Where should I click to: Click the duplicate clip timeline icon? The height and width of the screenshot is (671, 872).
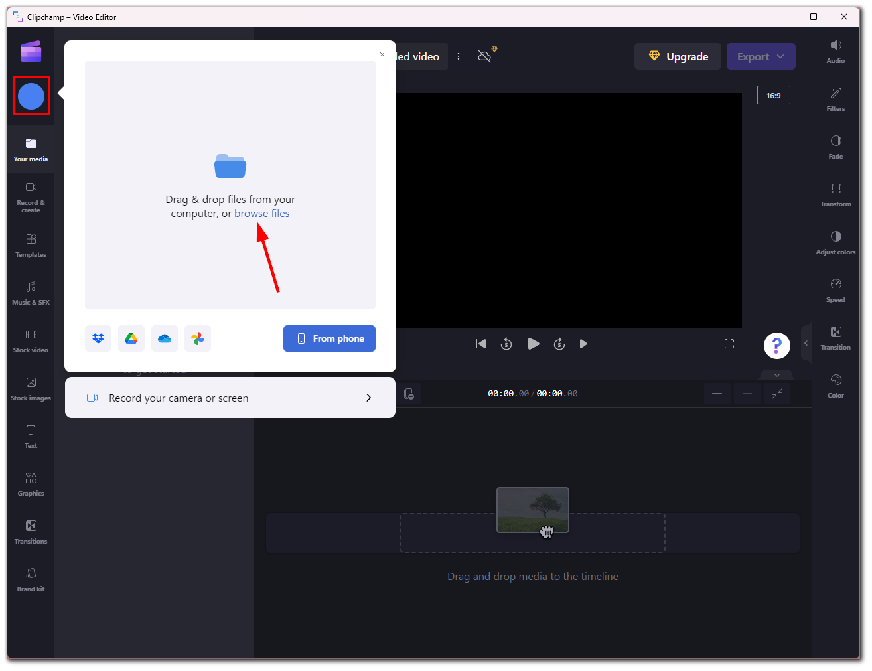[x=409, y=394]
